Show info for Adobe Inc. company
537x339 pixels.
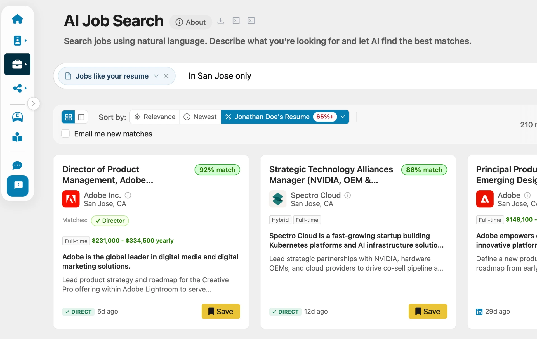tap(128, 195)
